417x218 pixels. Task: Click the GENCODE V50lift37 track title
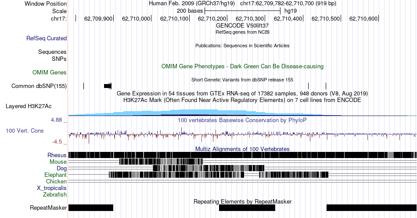click(242, 26)
